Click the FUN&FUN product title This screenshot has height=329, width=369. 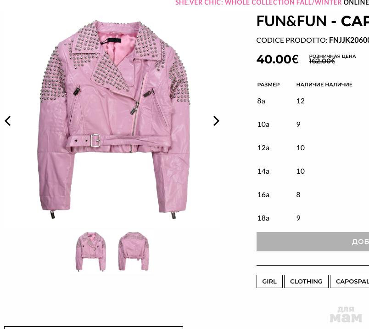313,21
